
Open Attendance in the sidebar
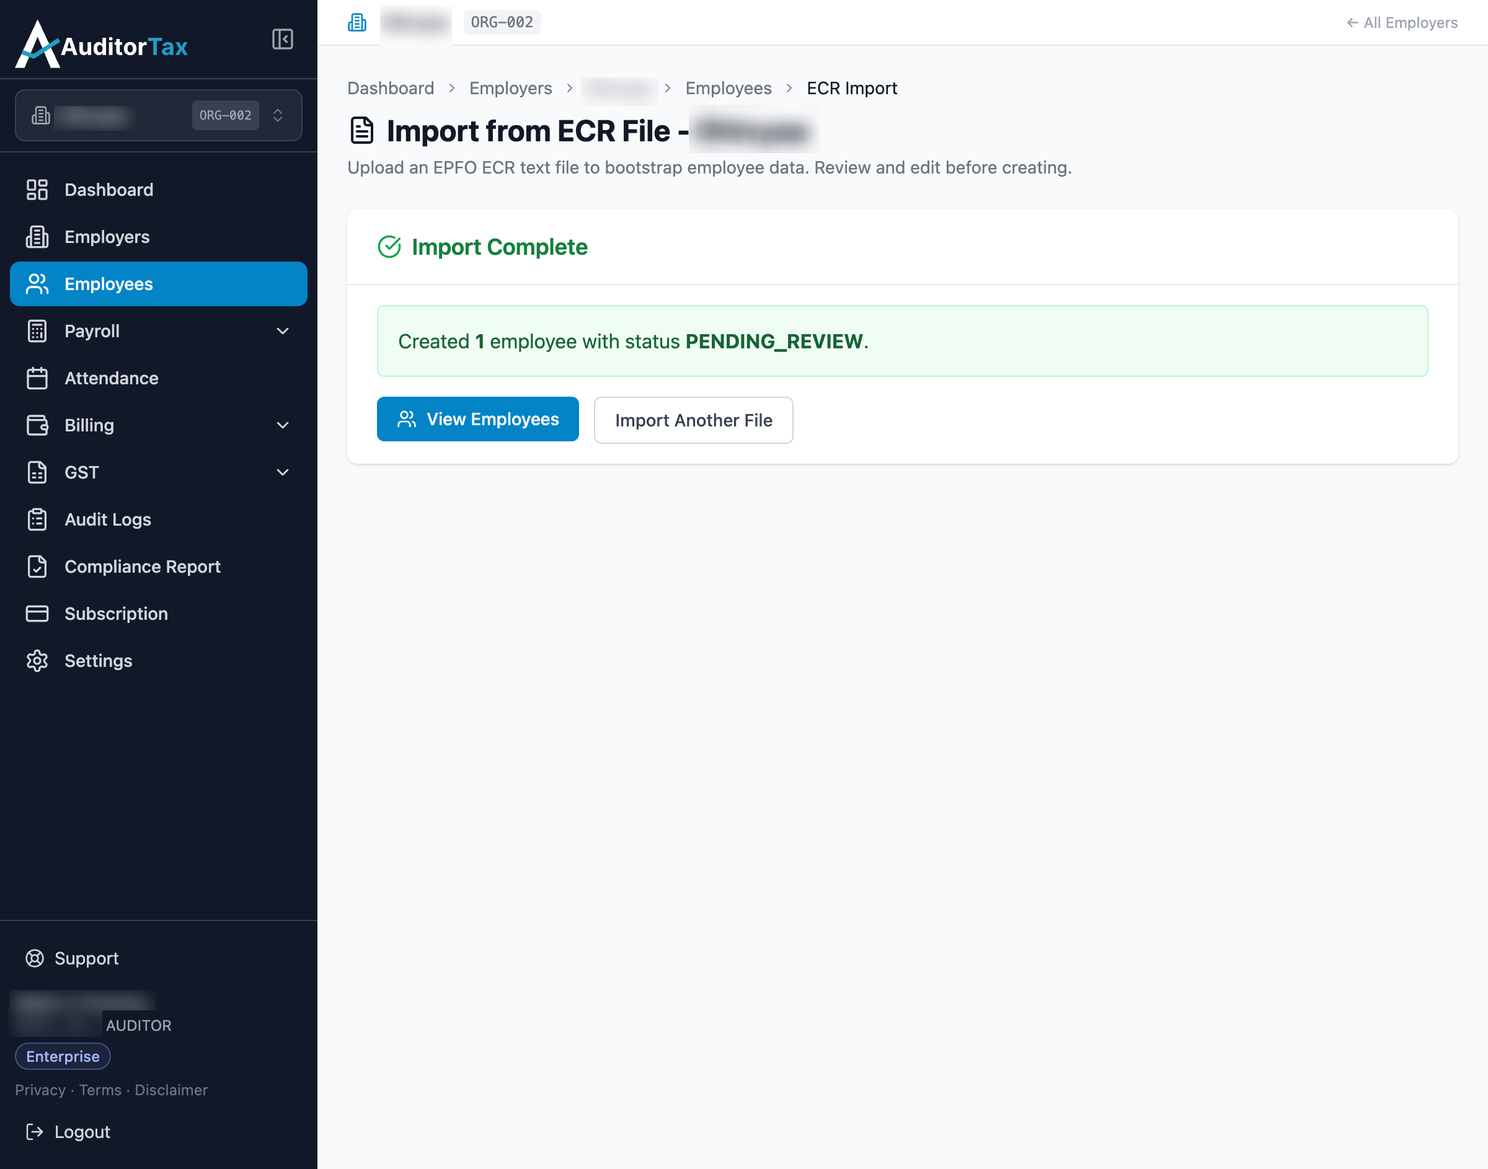coord(158,379)
